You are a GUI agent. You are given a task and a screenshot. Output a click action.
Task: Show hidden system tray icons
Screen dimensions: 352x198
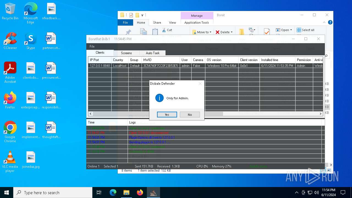point(296,193)
